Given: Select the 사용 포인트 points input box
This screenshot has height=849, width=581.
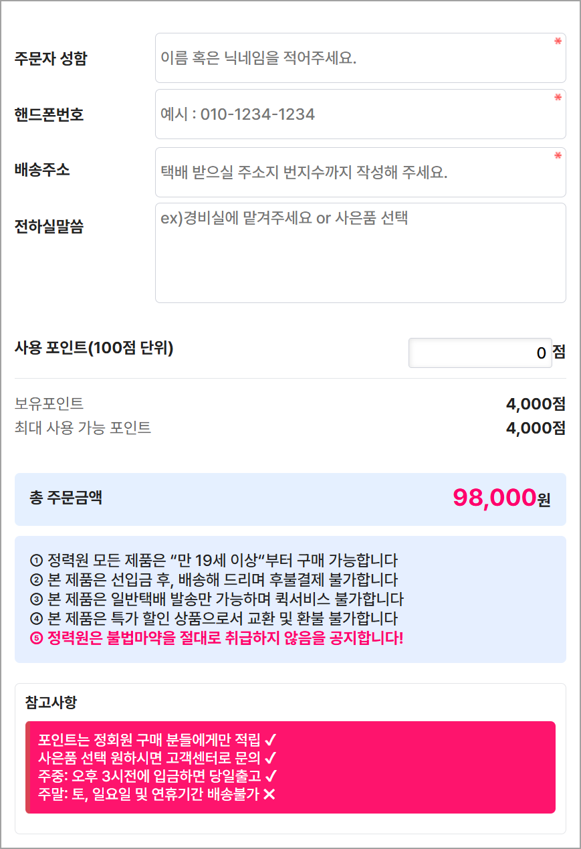Looking at the screenshot, I should pyautogui.click(x=479, y=353).
